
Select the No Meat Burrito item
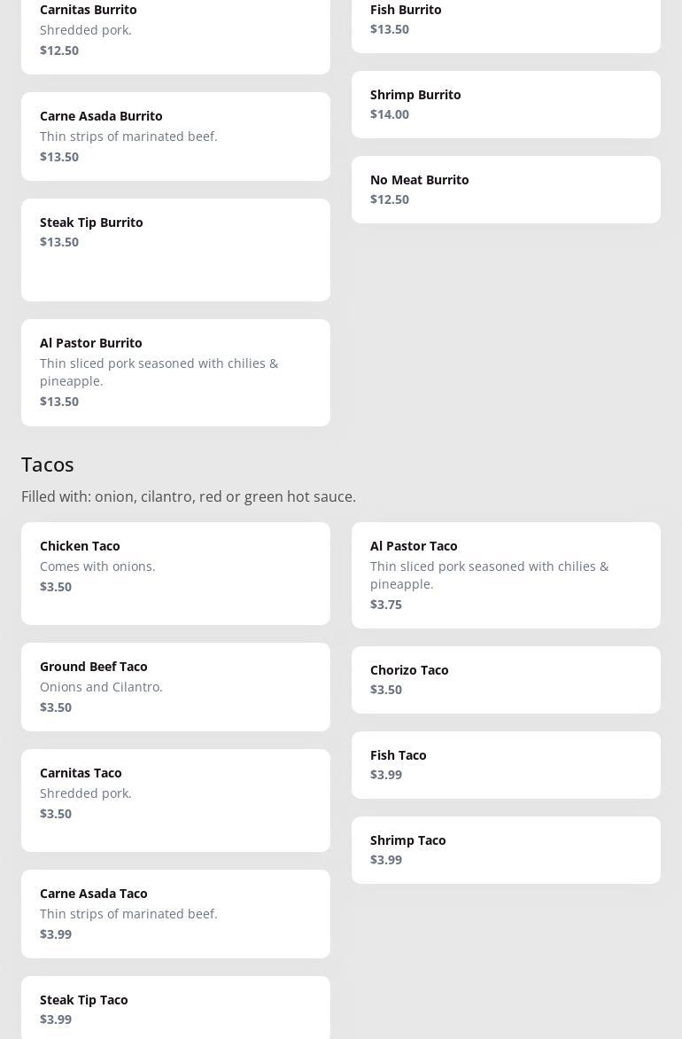[x=505, y=189]
